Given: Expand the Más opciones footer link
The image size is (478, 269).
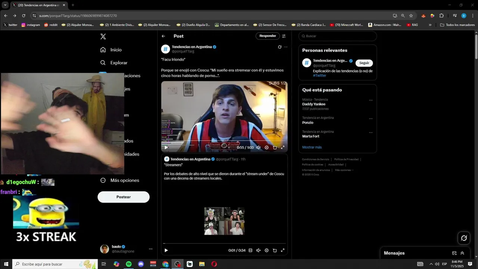Looking at the screenshot, I should point(344,170).
